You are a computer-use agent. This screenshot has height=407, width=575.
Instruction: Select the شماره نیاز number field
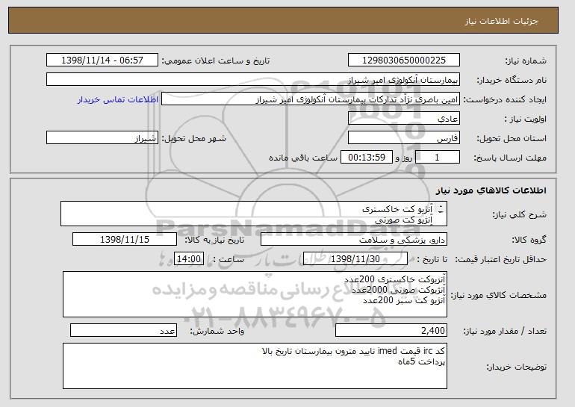point(404,60)
